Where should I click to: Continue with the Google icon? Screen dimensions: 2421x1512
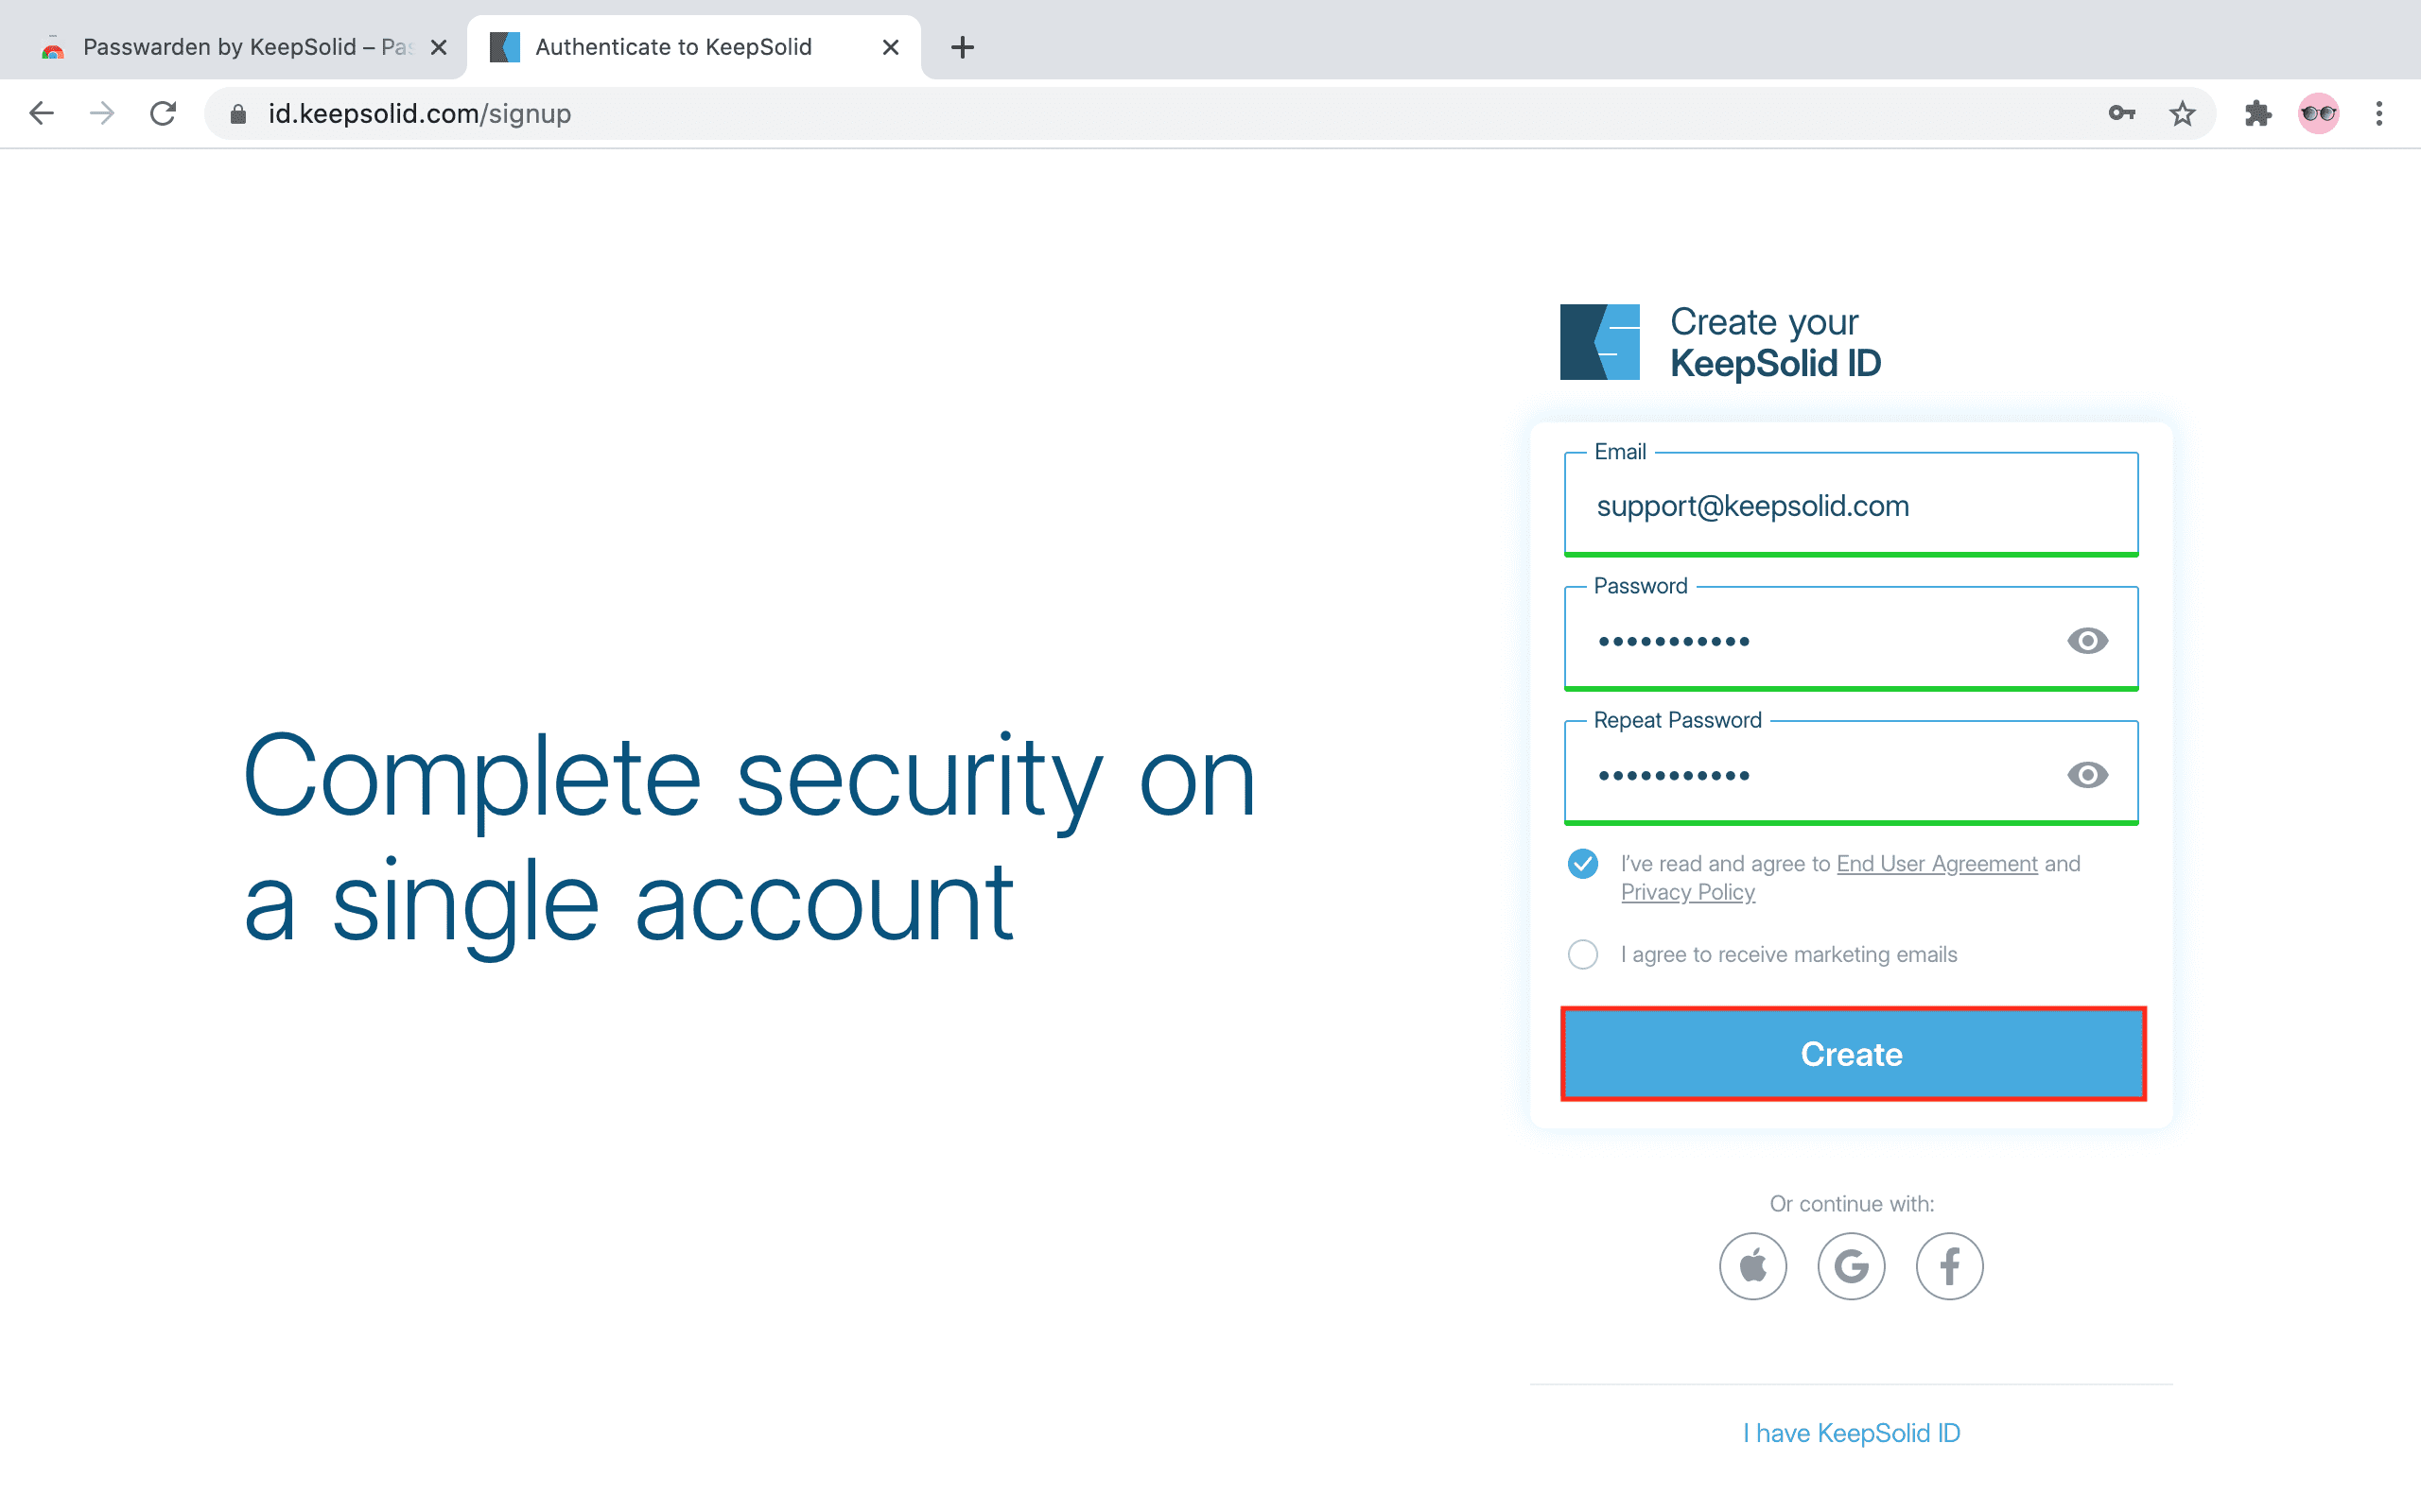(1851, 1266)
